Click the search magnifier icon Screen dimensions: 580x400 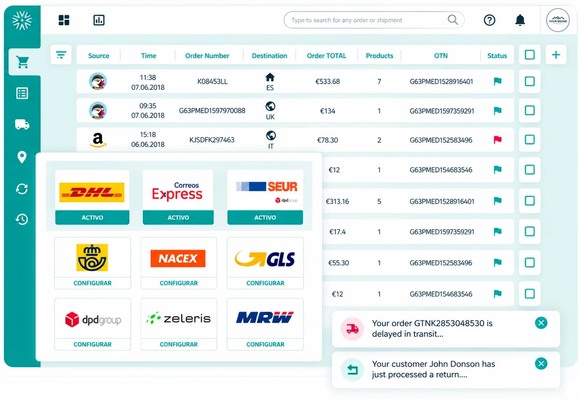[453, 20]
